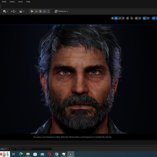The image size is (157, 157).
Task: Click the Skip/Advance frame button
Action: [36, 11]
